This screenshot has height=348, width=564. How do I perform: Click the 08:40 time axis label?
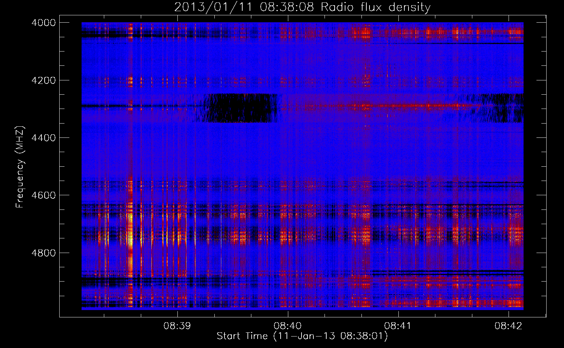click(288, 326)
